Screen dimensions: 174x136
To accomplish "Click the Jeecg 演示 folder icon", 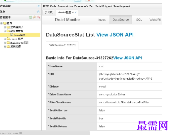I will (x=8, y=39).
